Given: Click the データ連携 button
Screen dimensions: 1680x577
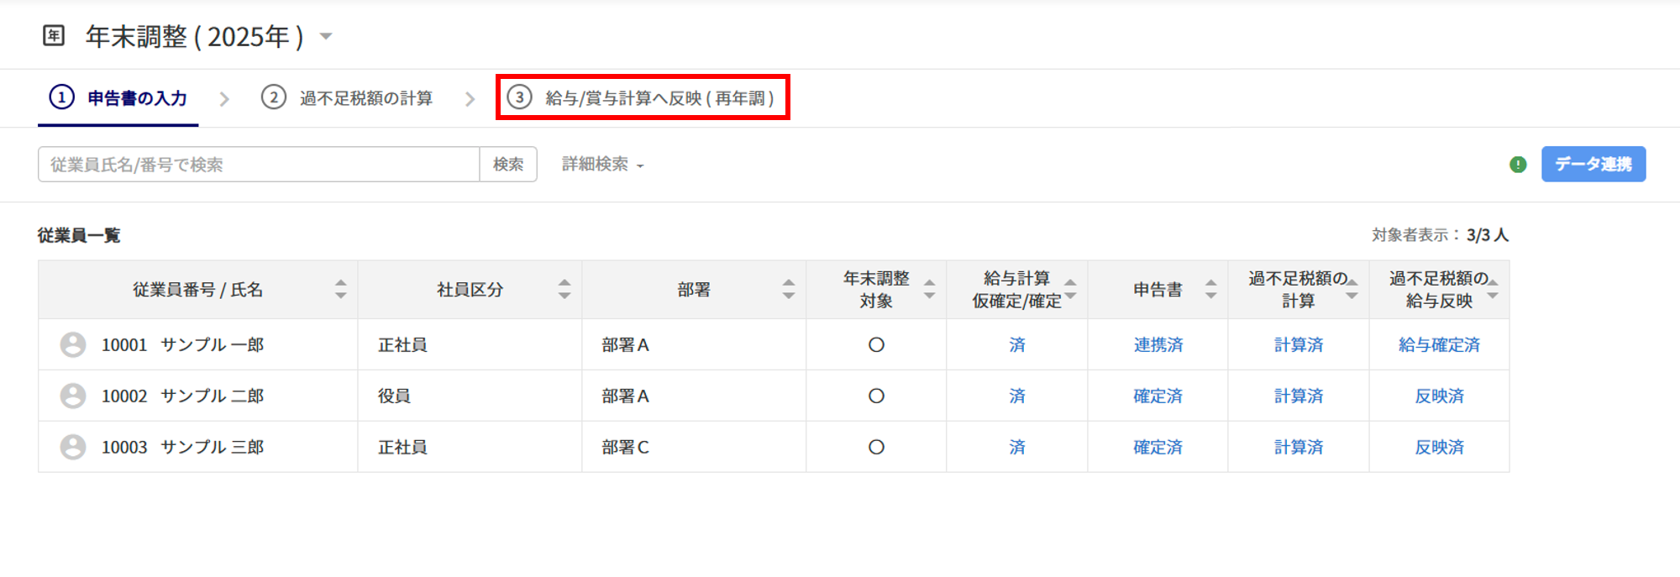Looking at the screenshot, I should pos(1593,165).
